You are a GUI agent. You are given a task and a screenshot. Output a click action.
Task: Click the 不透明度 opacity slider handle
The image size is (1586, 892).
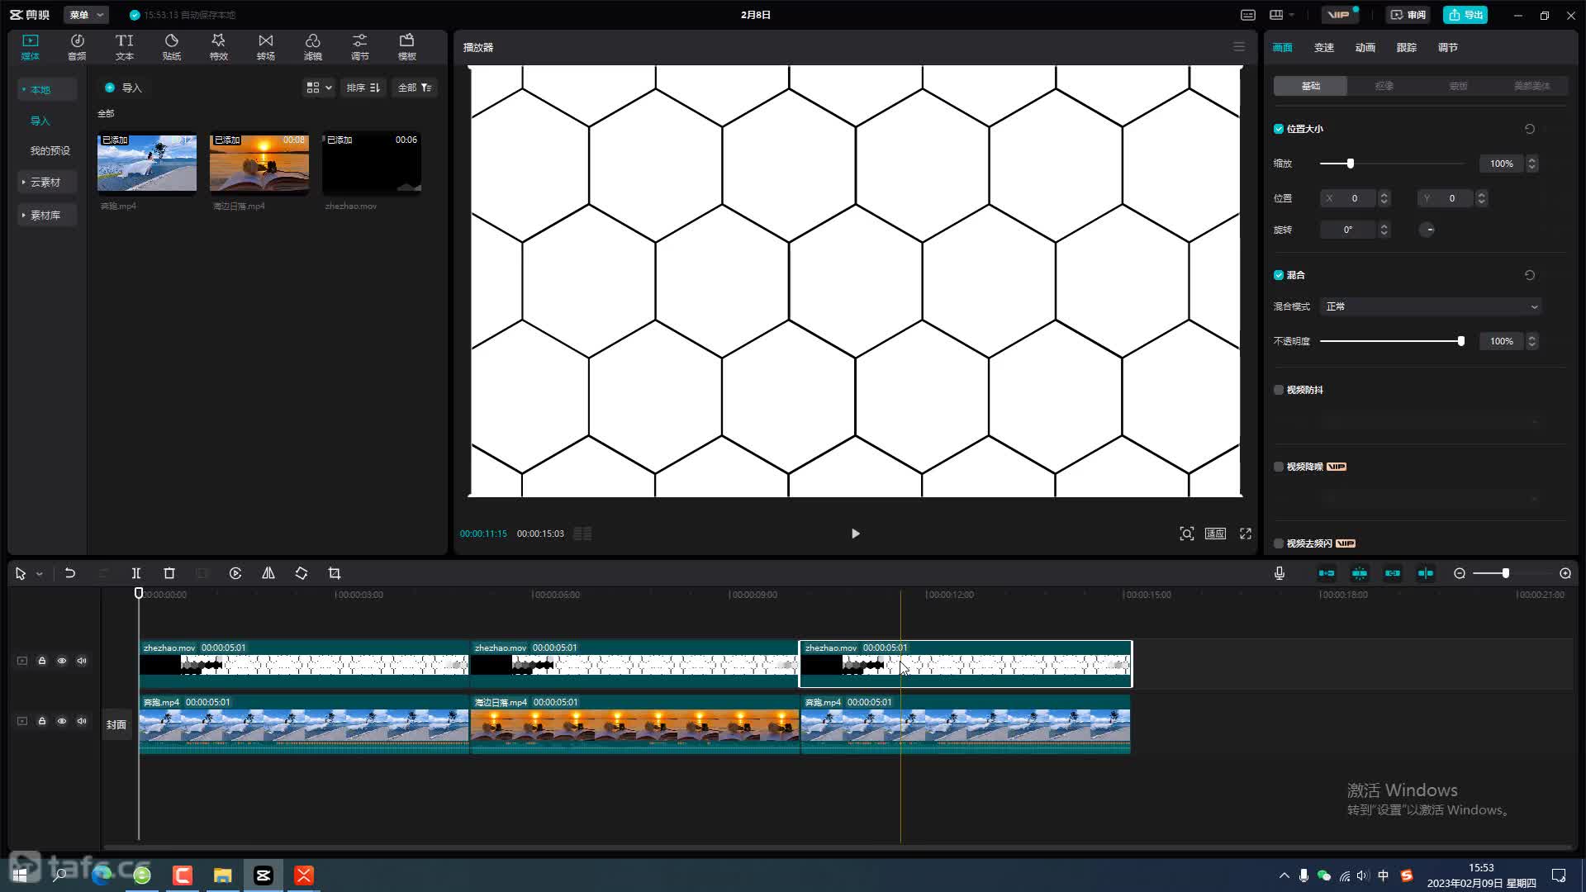(x=1461, y=341)
